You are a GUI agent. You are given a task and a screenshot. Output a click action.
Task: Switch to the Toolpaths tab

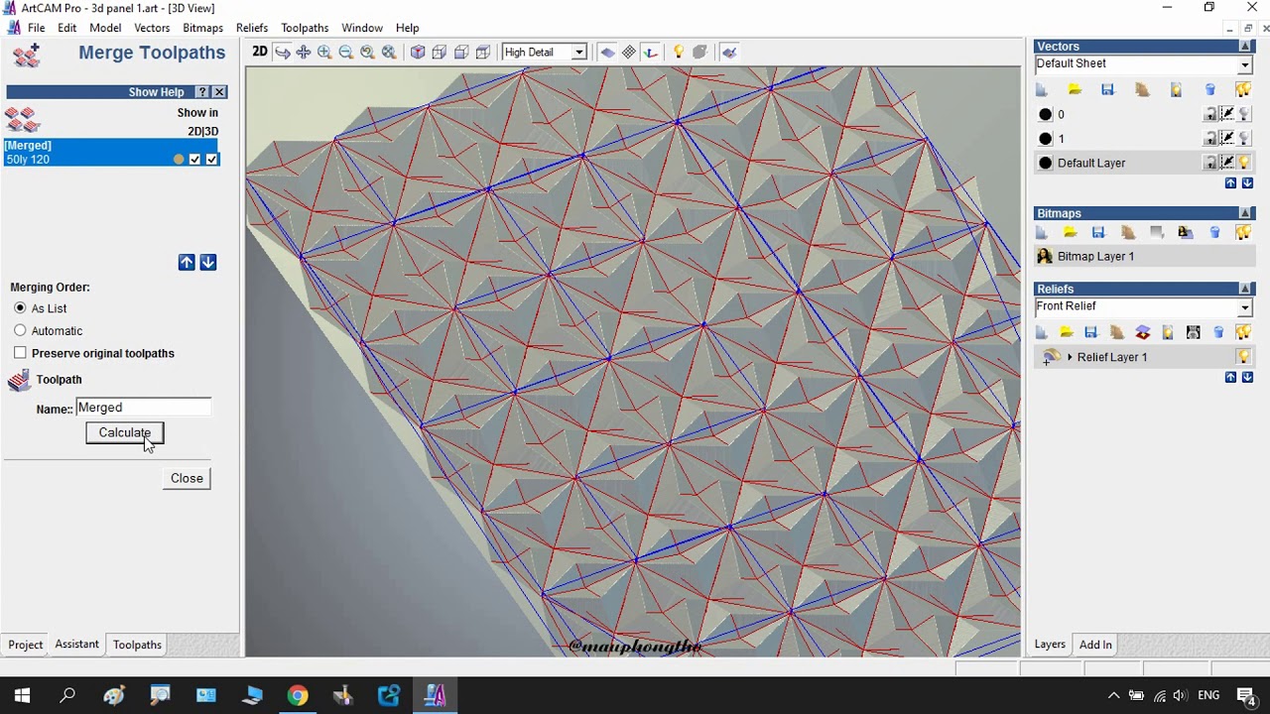pyautogui.click(x=137, y=645)
